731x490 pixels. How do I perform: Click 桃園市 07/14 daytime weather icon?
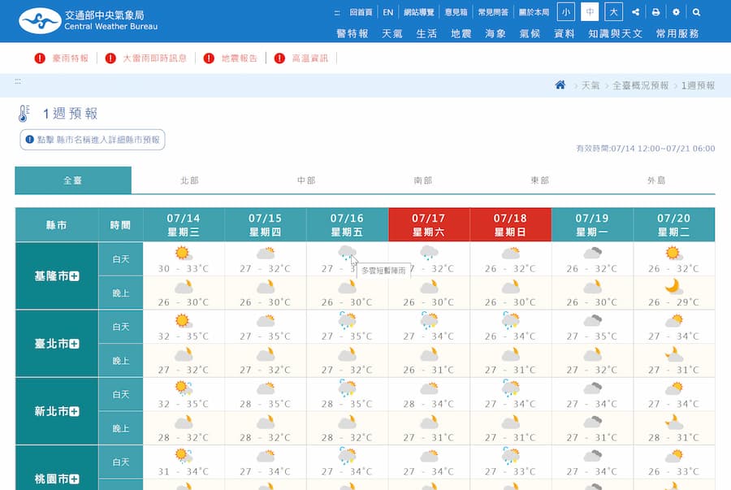184,456
